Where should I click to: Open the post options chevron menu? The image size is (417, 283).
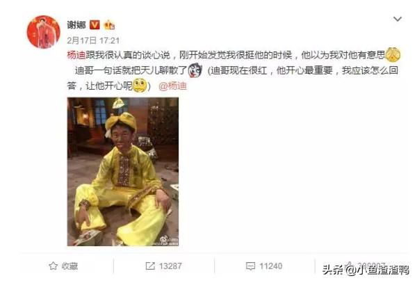click(398, 19)
